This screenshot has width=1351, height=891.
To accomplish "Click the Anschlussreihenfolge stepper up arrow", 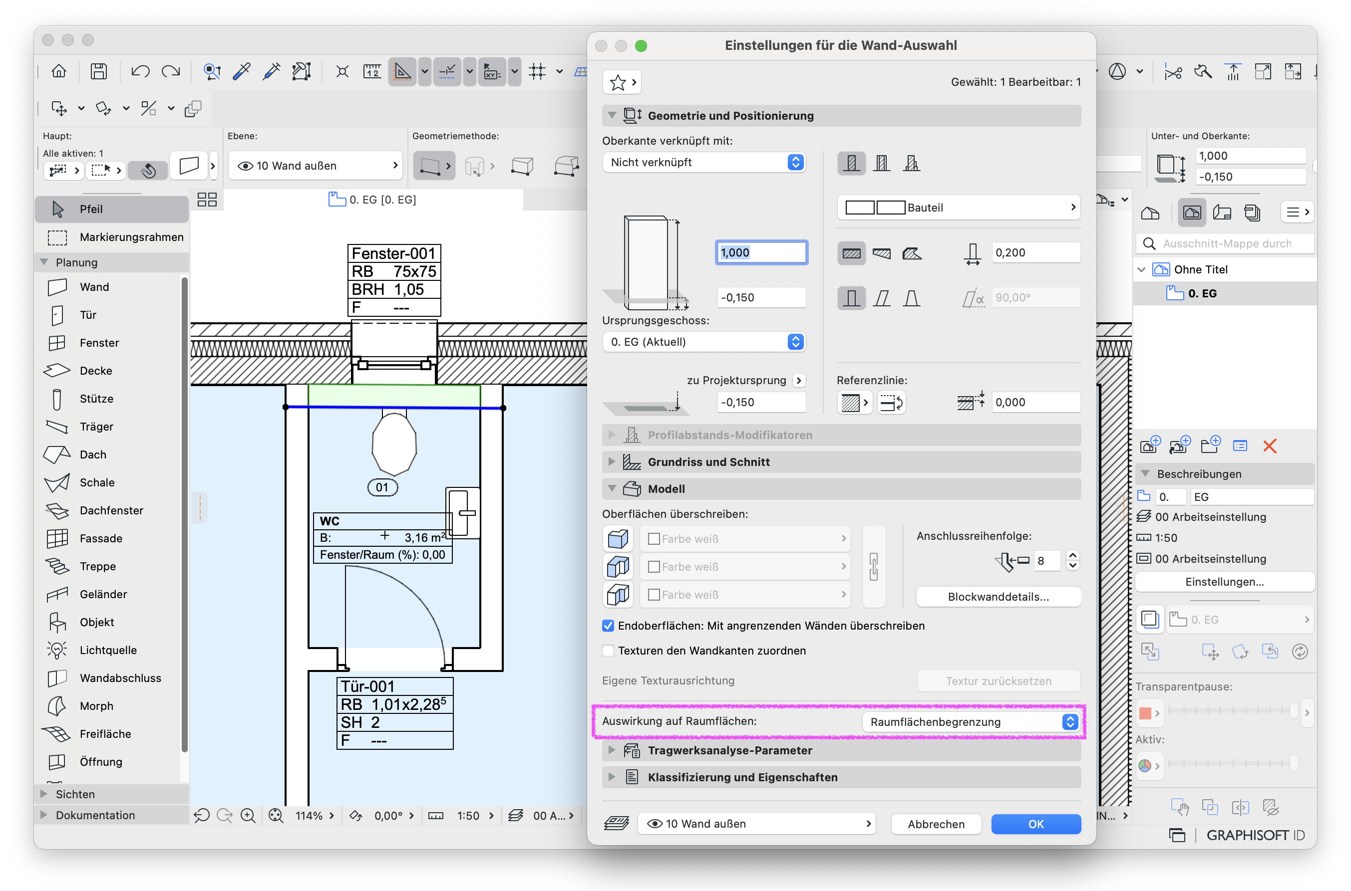I will pos(1072,555).
